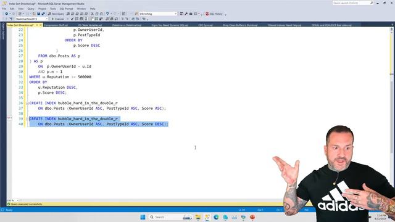Switch to CDC Sync.sql tab

206,25
